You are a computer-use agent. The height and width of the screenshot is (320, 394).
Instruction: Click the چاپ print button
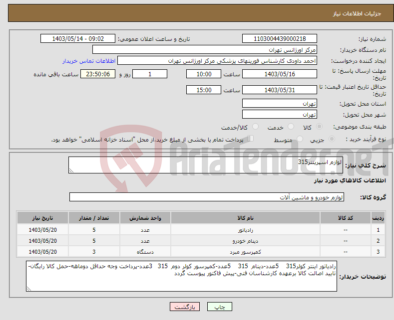pyautogui.click(x=220, y=307)
